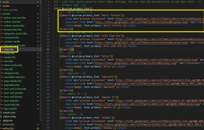Open logo.hbs file
Image resolution: width=204 pixels, height=130 pixels.
(8, 69)
